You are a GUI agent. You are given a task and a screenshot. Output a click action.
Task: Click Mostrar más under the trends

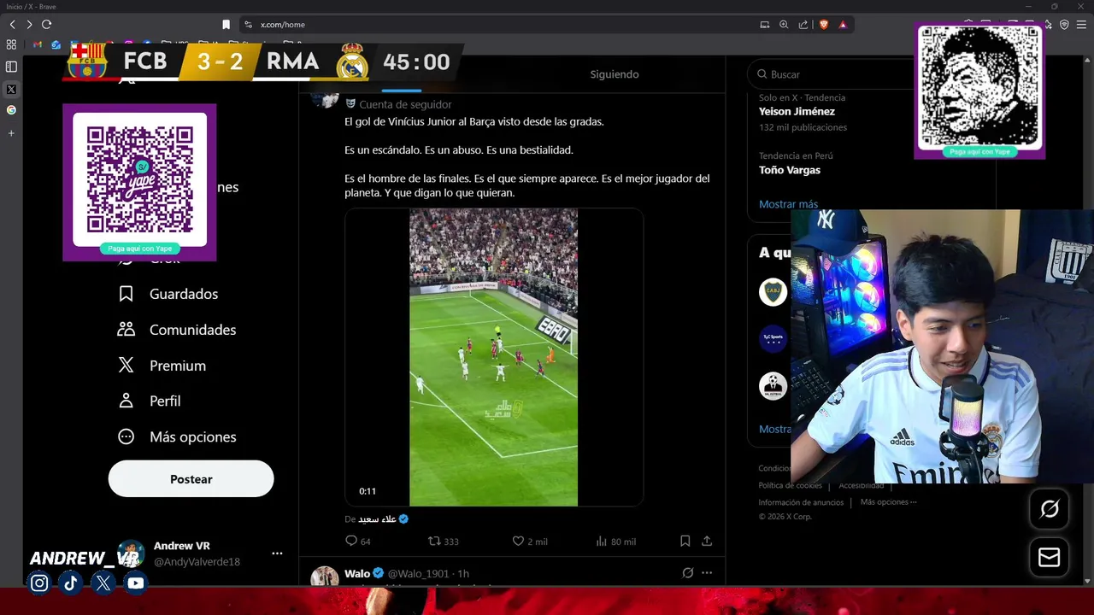click(788, 204)
